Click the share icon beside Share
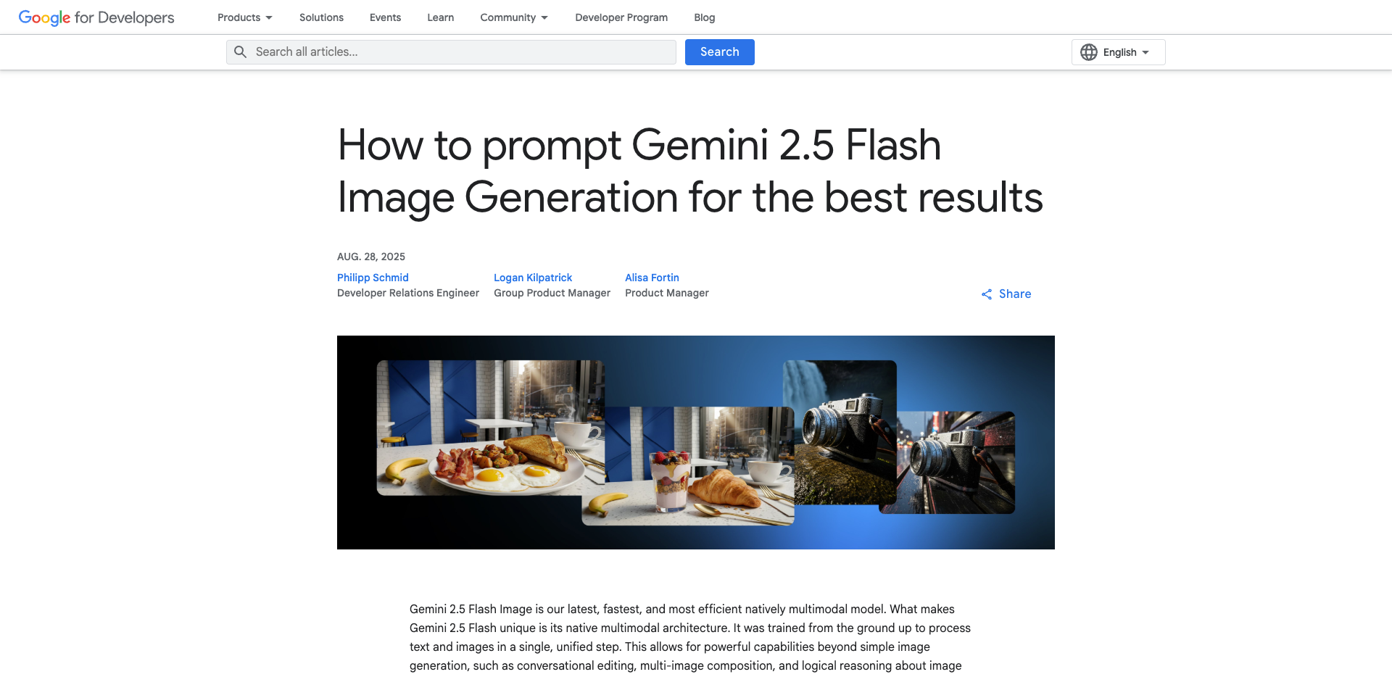Screen dimensions: 1392x677 [987, 294]
